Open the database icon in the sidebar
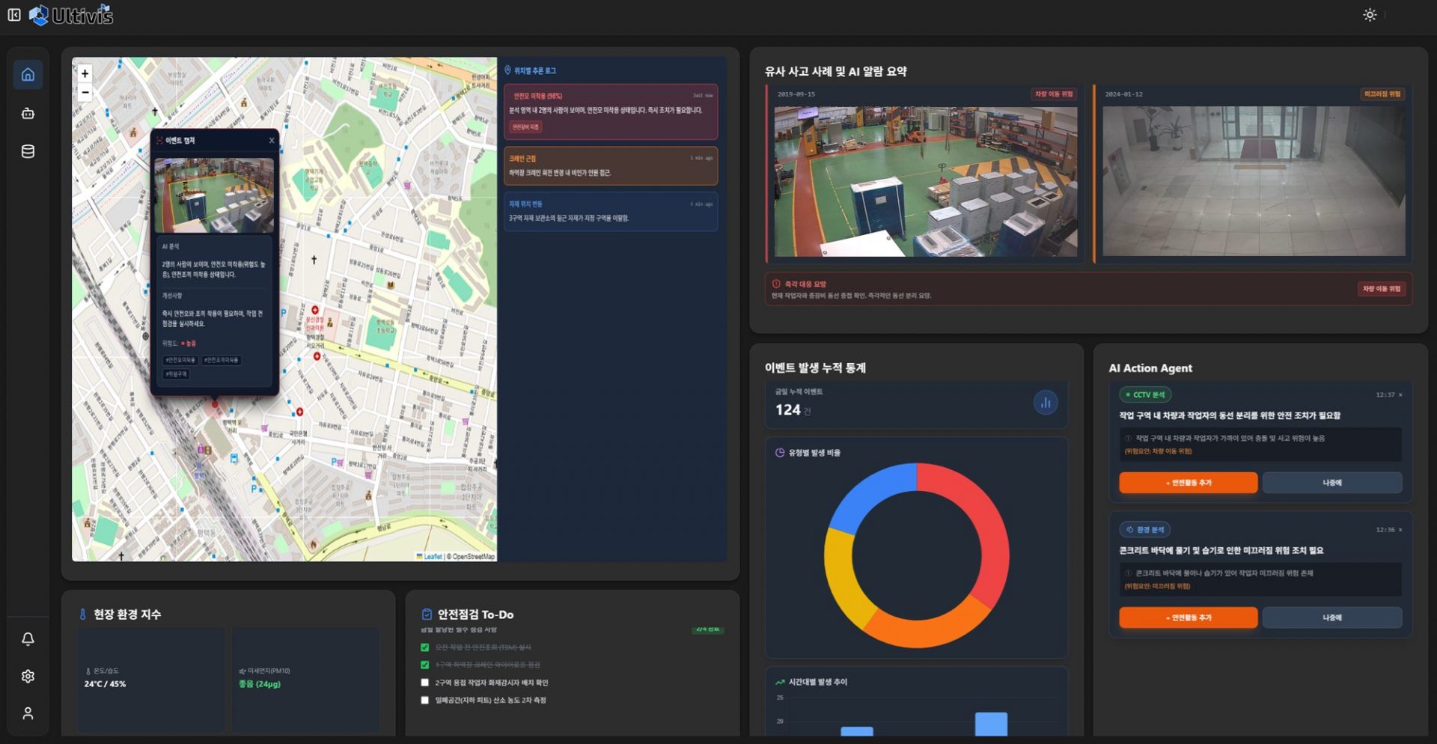This screenshot has height=744, width=1437. pos(28,151)
